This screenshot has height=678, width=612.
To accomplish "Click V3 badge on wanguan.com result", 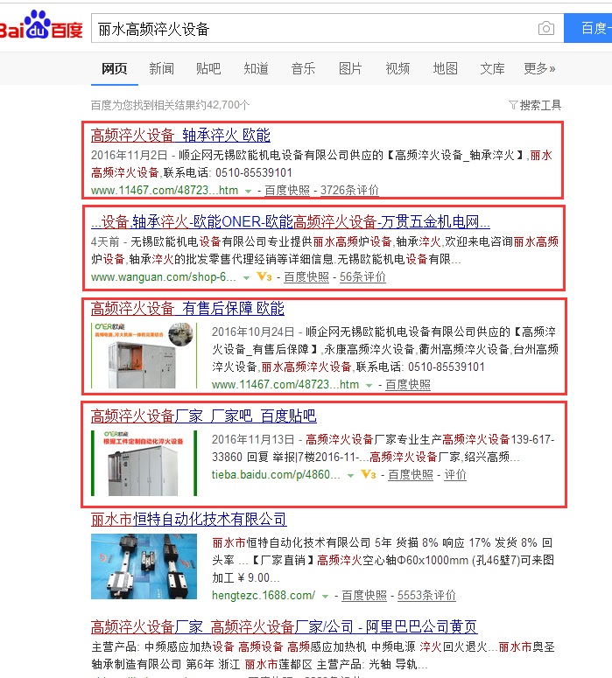I will pos(264,277).
